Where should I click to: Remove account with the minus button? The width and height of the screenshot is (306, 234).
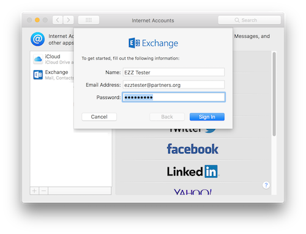point(43,191)
